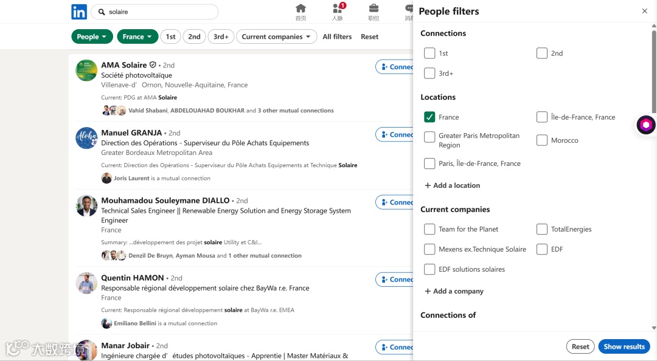Image resolution: width=657 pixels, height=361 pixels.
Task: Open the jobs (职位) briefcase icon
Action: coord(374,9)
